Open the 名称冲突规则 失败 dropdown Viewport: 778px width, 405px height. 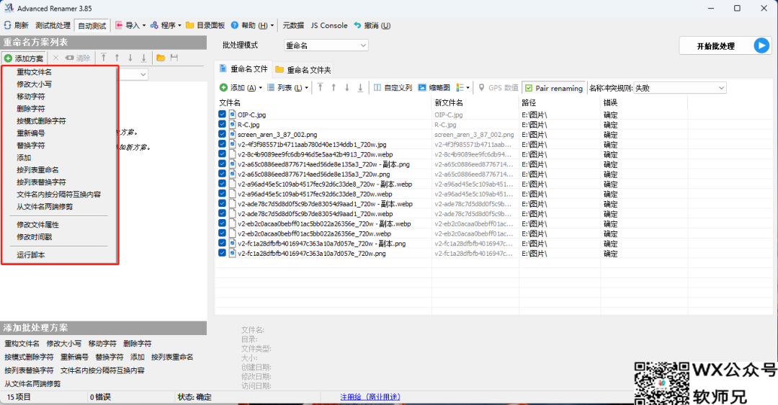680,88
